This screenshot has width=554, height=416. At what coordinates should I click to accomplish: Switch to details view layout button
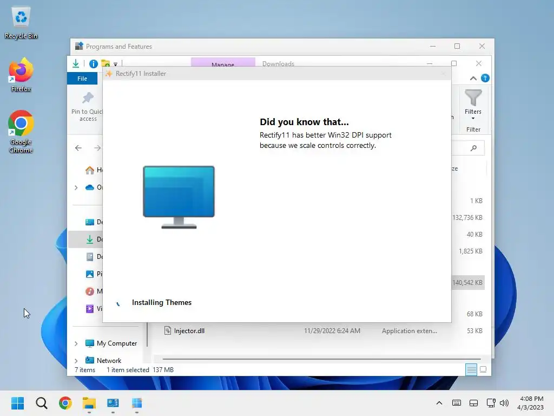471,369
